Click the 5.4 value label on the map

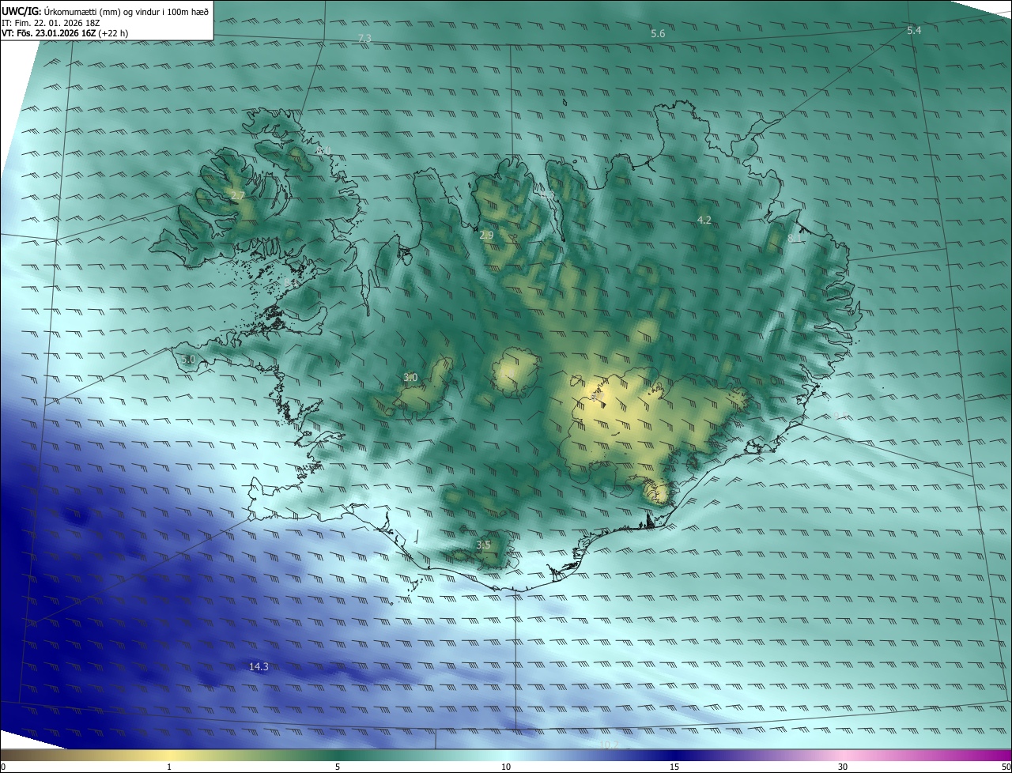tap(914, 30)
